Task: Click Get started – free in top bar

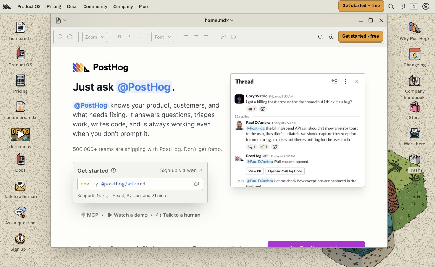Action: click(361, 6)
